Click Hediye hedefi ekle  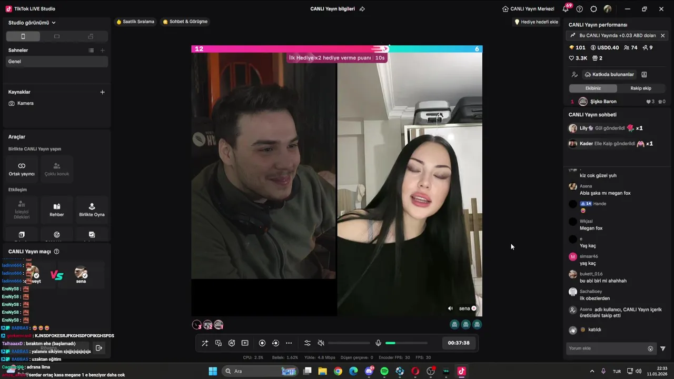click(536, 22)
